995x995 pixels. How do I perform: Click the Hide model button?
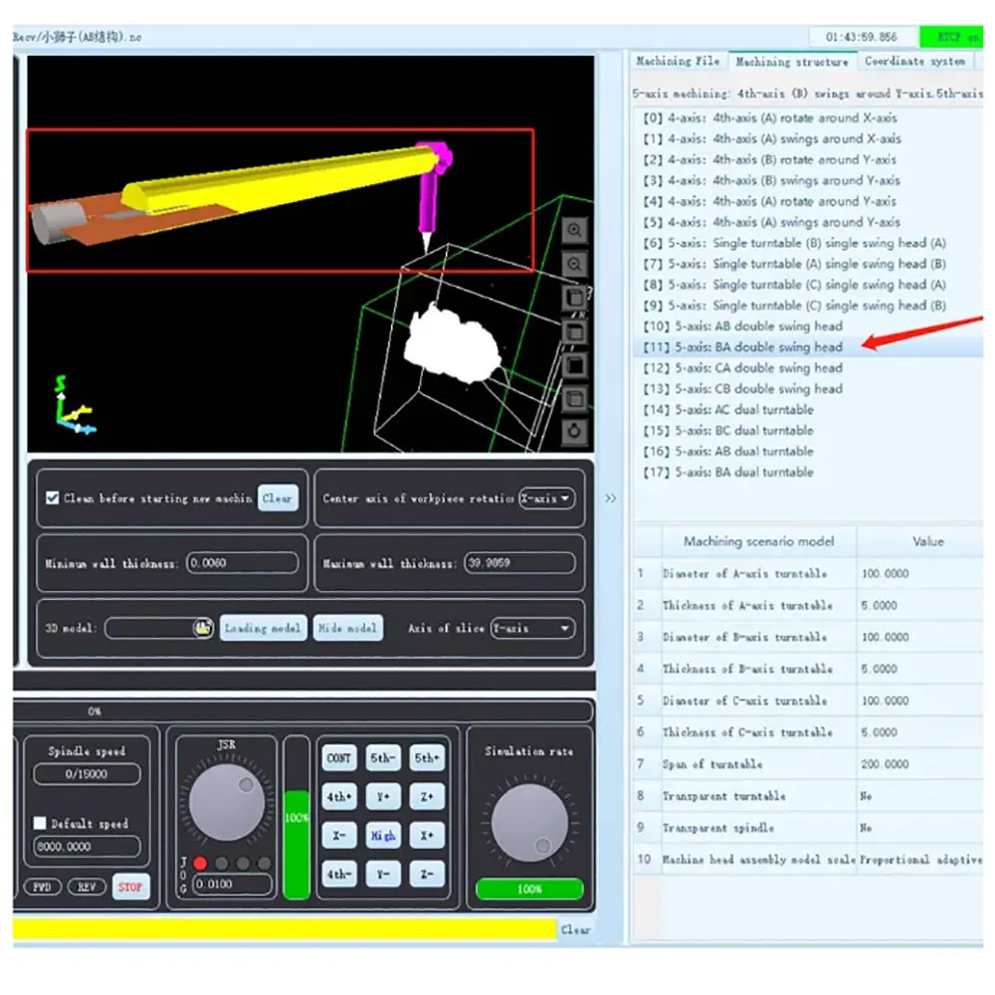(347, 628)
